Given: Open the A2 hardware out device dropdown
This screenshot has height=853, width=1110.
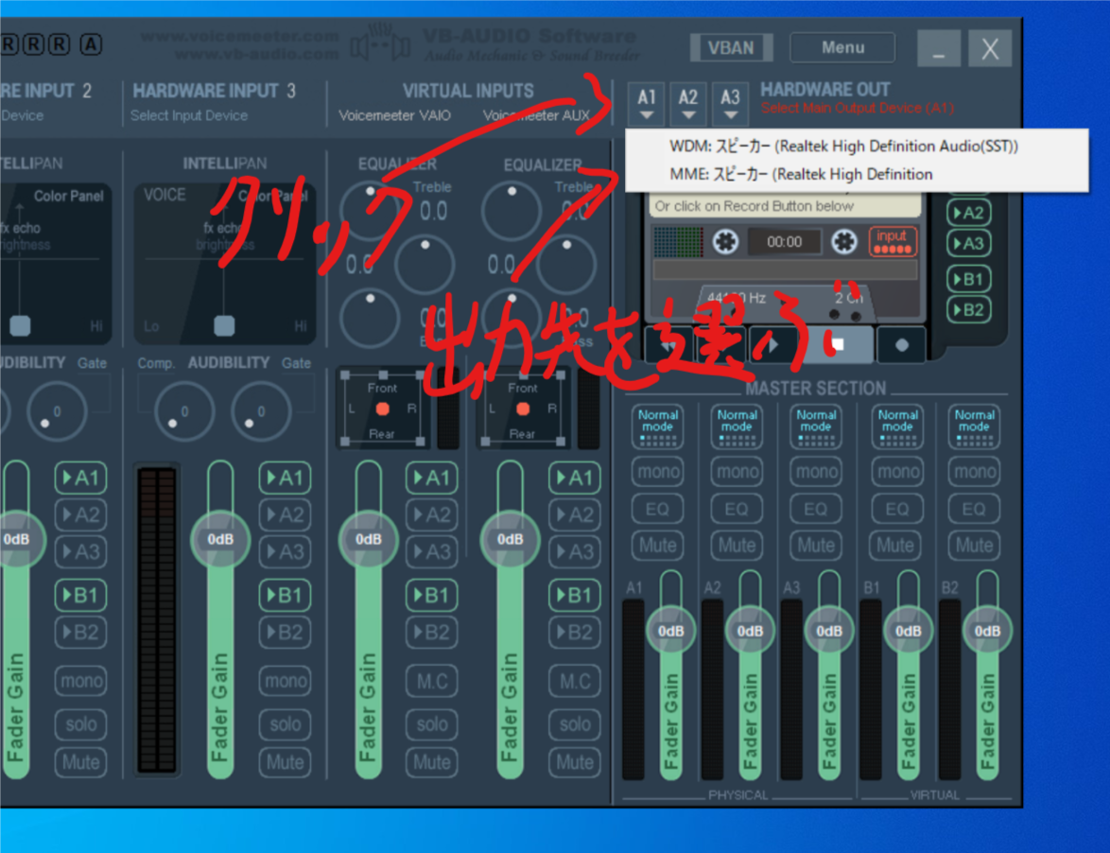Looking at the screenshot, I should point(688,103).
